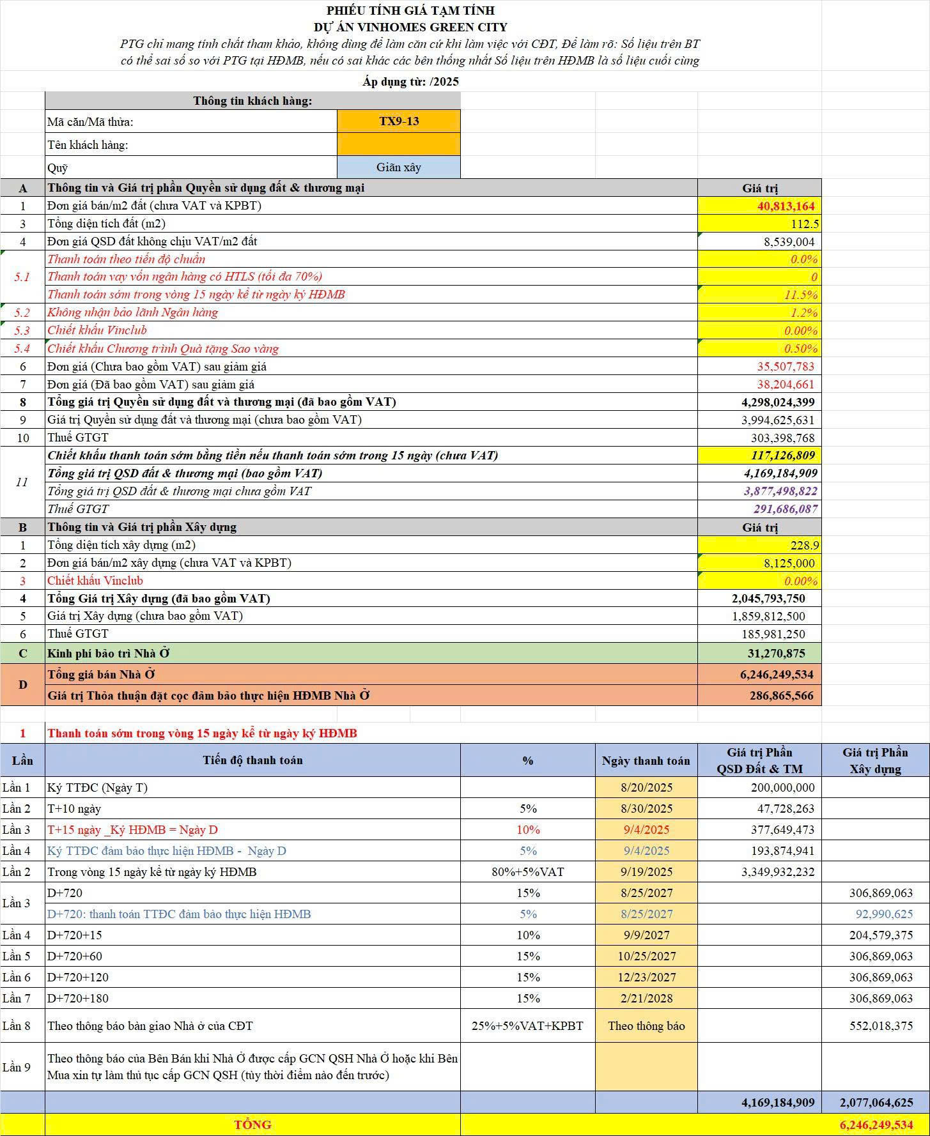Image resolution: width=930 pixels, height=1136 pixels.
Task: Select the 11.5% early payment discount cell
Action: point(759,295)
